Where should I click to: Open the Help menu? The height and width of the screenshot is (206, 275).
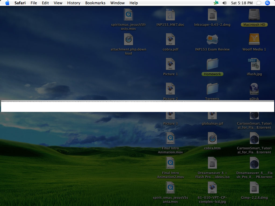coord(134,3)
